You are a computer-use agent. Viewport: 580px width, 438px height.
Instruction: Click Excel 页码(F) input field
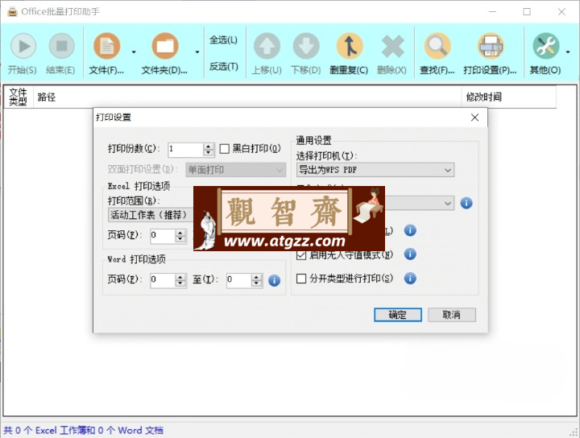pos(163,236)
